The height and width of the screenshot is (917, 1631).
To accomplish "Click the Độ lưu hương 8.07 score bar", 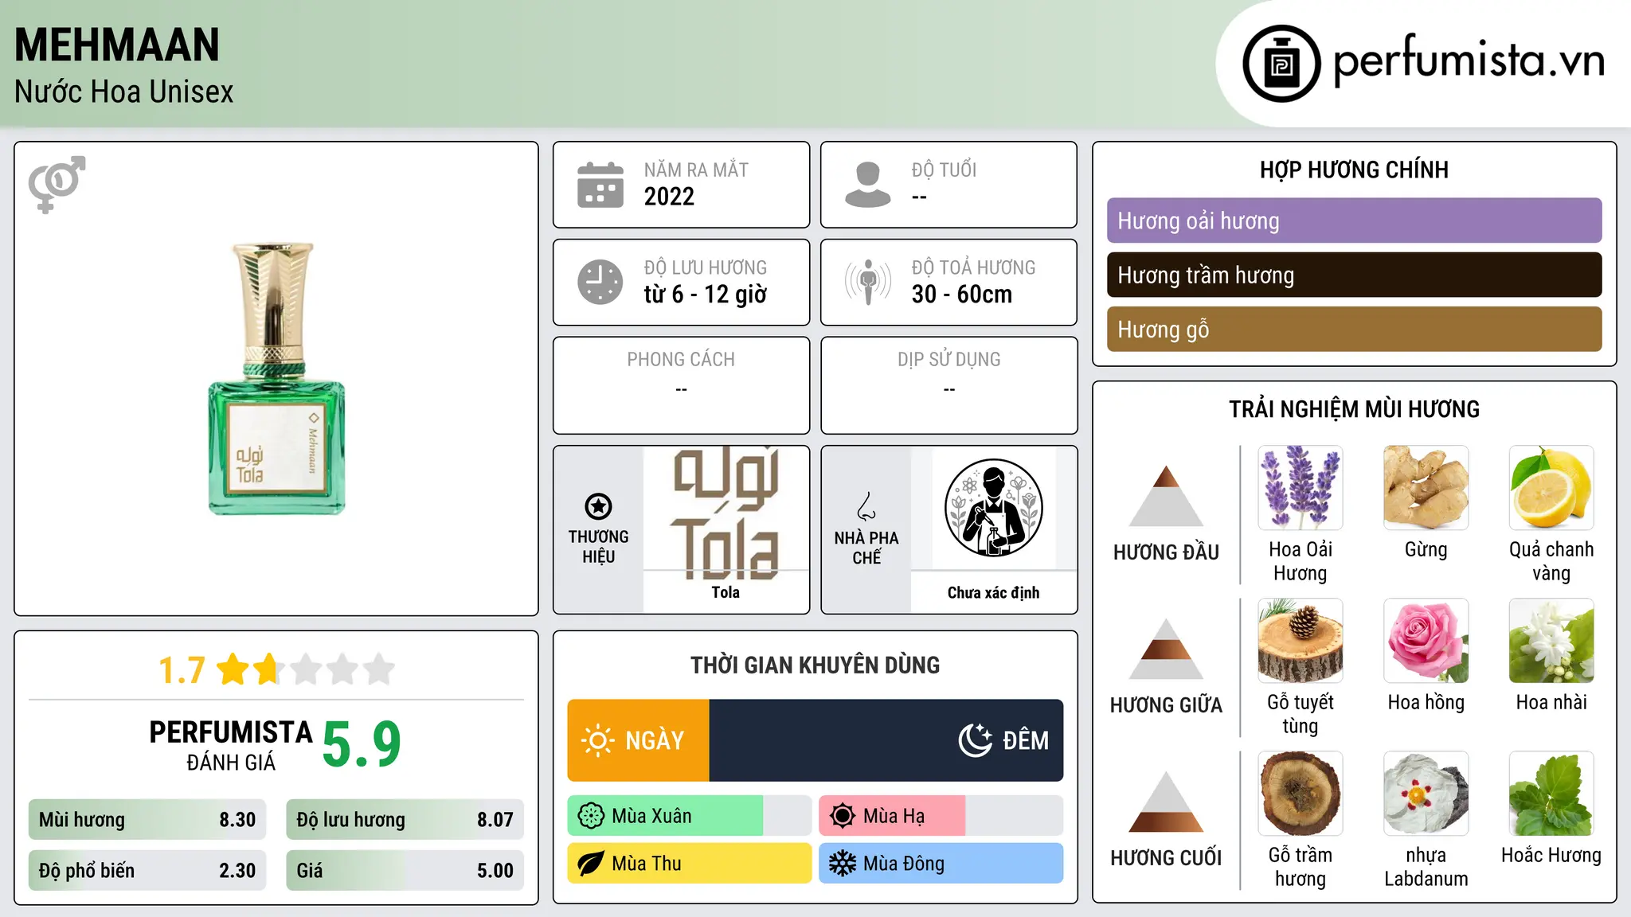I will pos(405,820).
